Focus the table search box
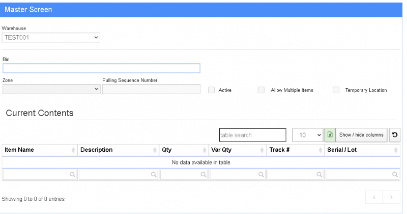The image size is (407, 214). point(252,135)
